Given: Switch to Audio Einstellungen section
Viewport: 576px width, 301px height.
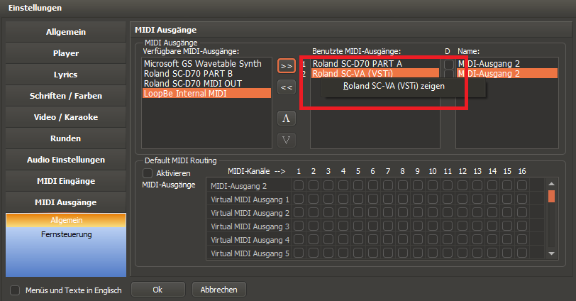Looking at the screenshot, I should coord(67,160).
